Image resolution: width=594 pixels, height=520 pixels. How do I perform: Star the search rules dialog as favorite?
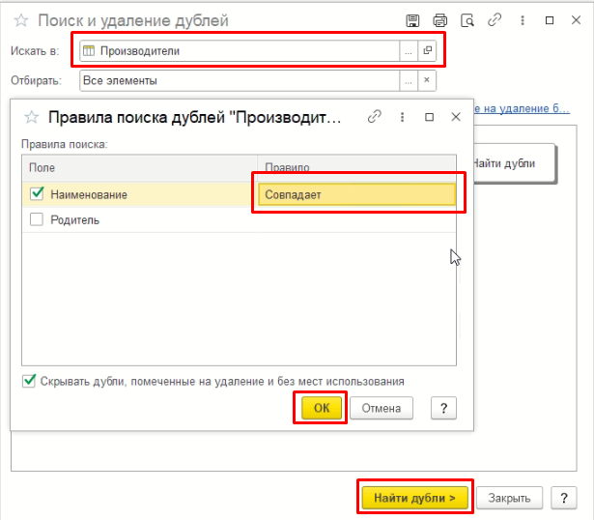[x=32, y=117]
